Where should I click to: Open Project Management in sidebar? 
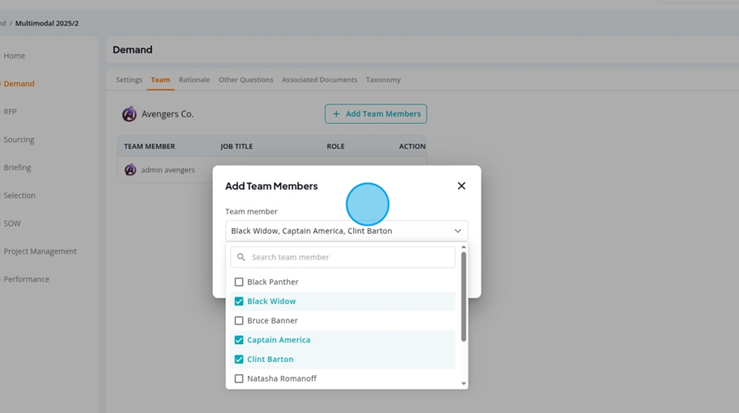tap(40, 251)
